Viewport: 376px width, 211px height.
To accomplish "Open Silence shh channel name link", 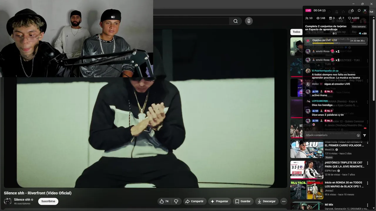I will tap(22, 200).
